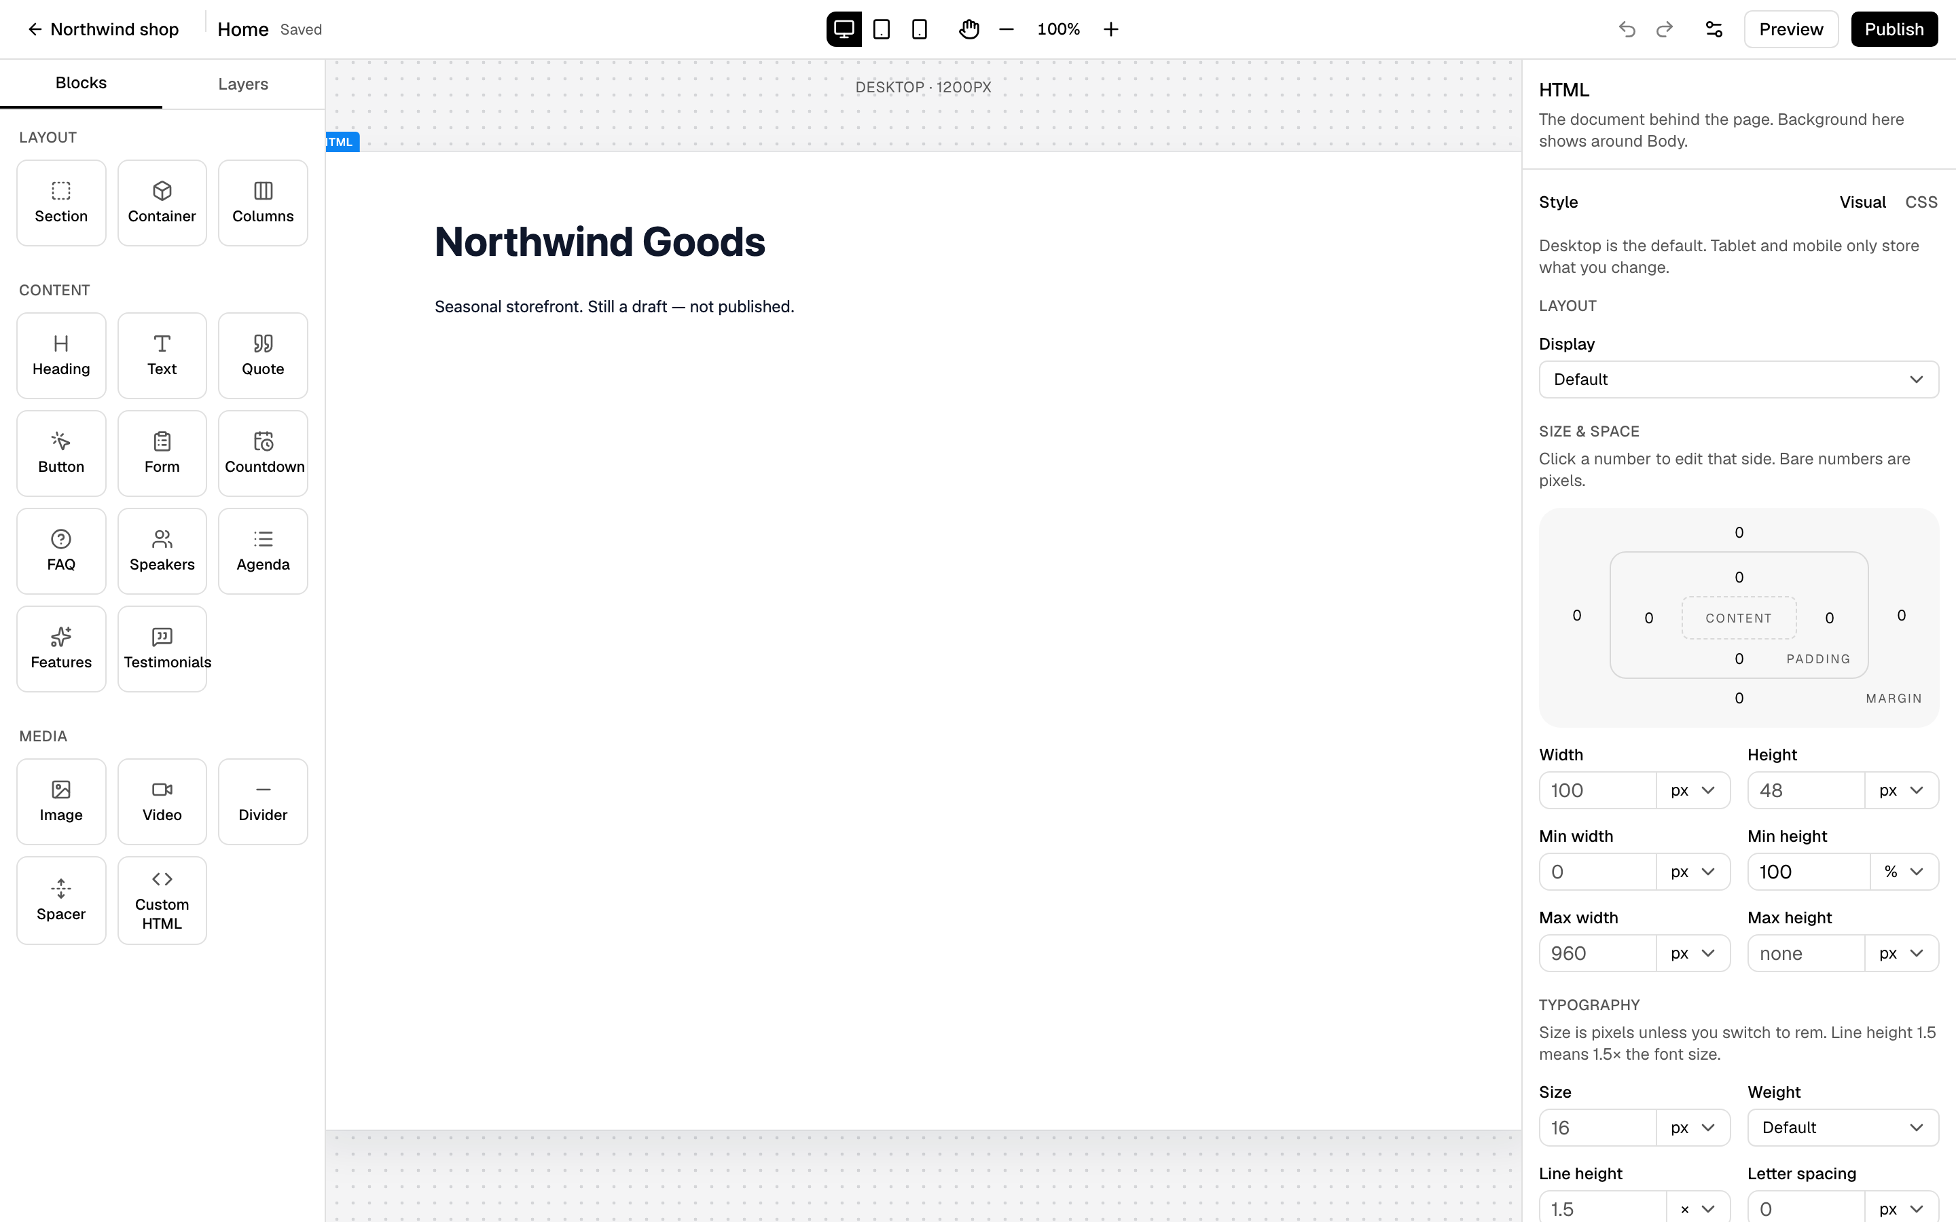
Task: Edit the top margin value
Action: 1739,533
